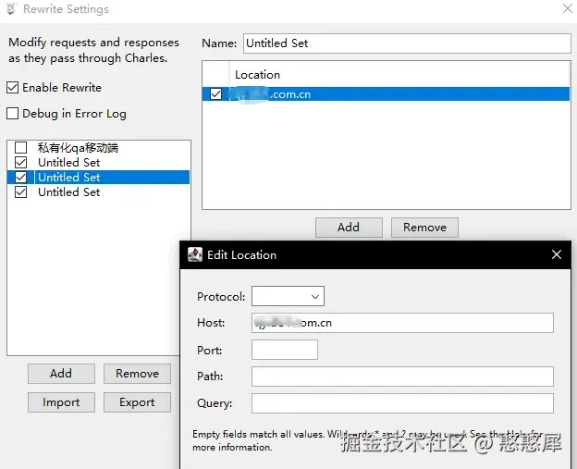
Task: Click the Edit Location dialog icon
Action: (x=195, y=254)
